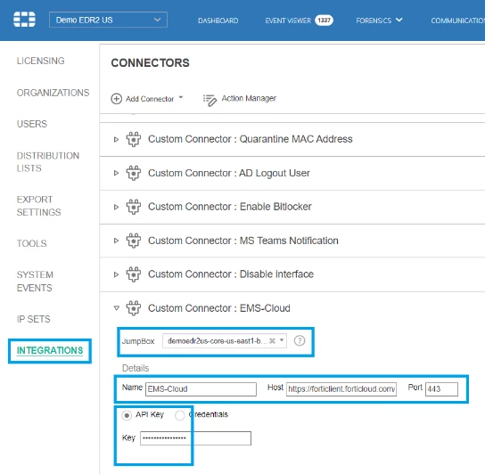Click the CONNECTORS page heading
The height and width of the screenshot is (474, 485).
tap(150, 62)
